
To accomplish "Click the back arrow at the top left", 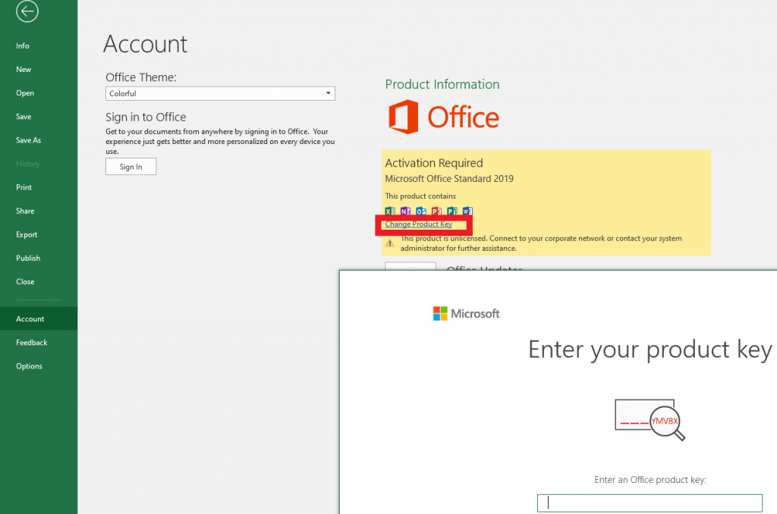I will coord(27,11).
